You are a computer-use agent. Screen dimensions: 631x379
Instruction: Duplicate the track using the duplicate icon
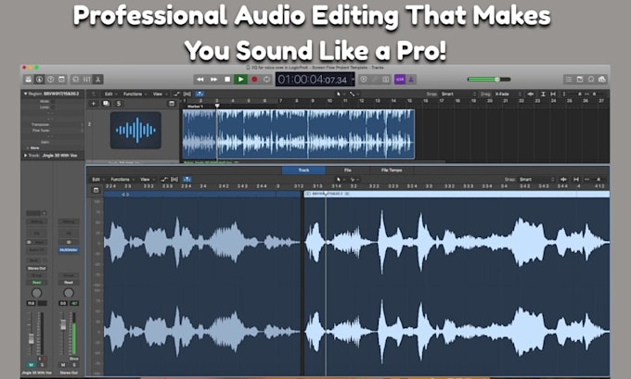[x=106, y=103]
